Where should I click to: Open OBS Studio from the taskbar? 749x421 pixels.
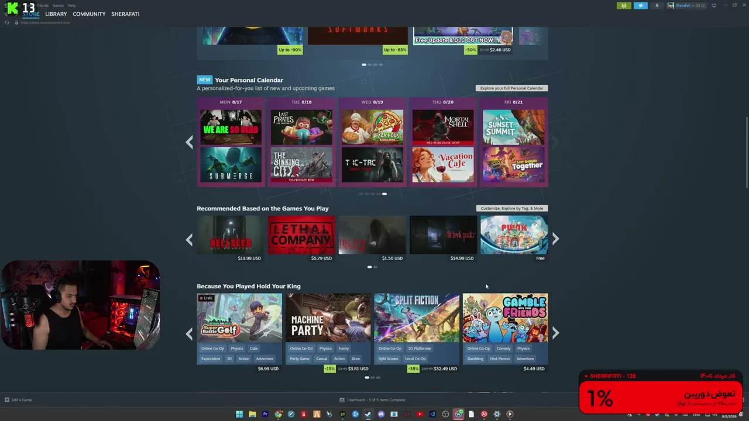point(445,414)
